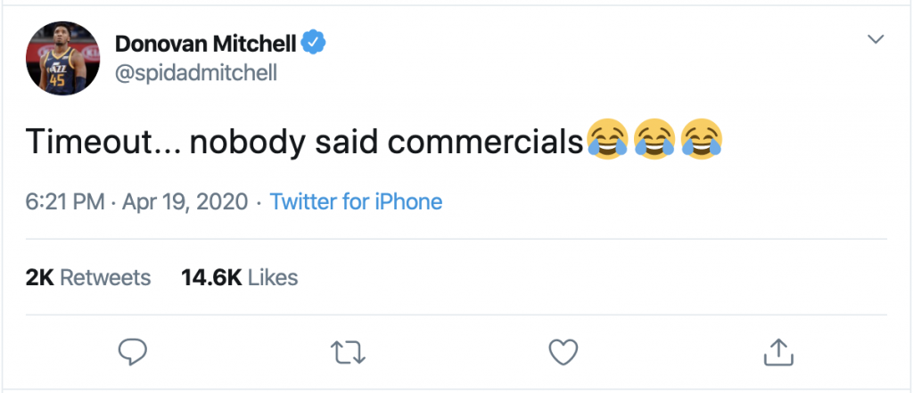The width and height of the screenshot is (913, 393).
Task: View the 14.6K Likes list
Action: click(x=239, y=277)
